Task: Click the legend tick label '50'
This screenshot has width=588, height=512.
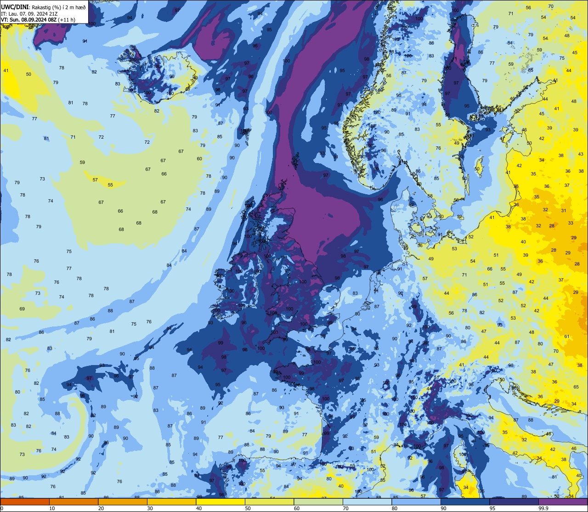Action: coord(248,508)
